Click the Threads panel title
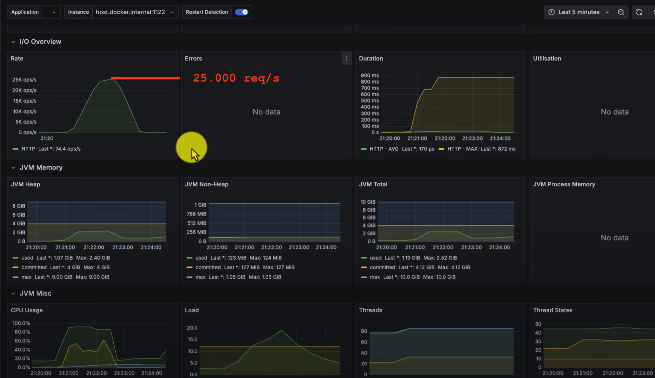 [x=370, y=310]
